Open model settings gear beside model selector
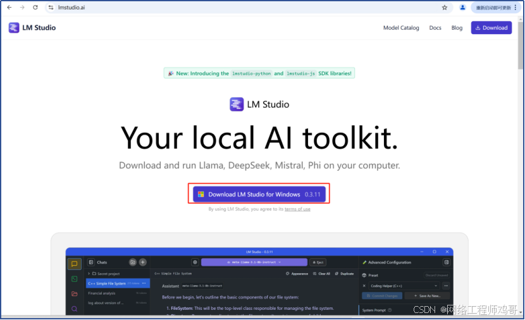This screenshot has width=525, height=320. coord(195,262)
